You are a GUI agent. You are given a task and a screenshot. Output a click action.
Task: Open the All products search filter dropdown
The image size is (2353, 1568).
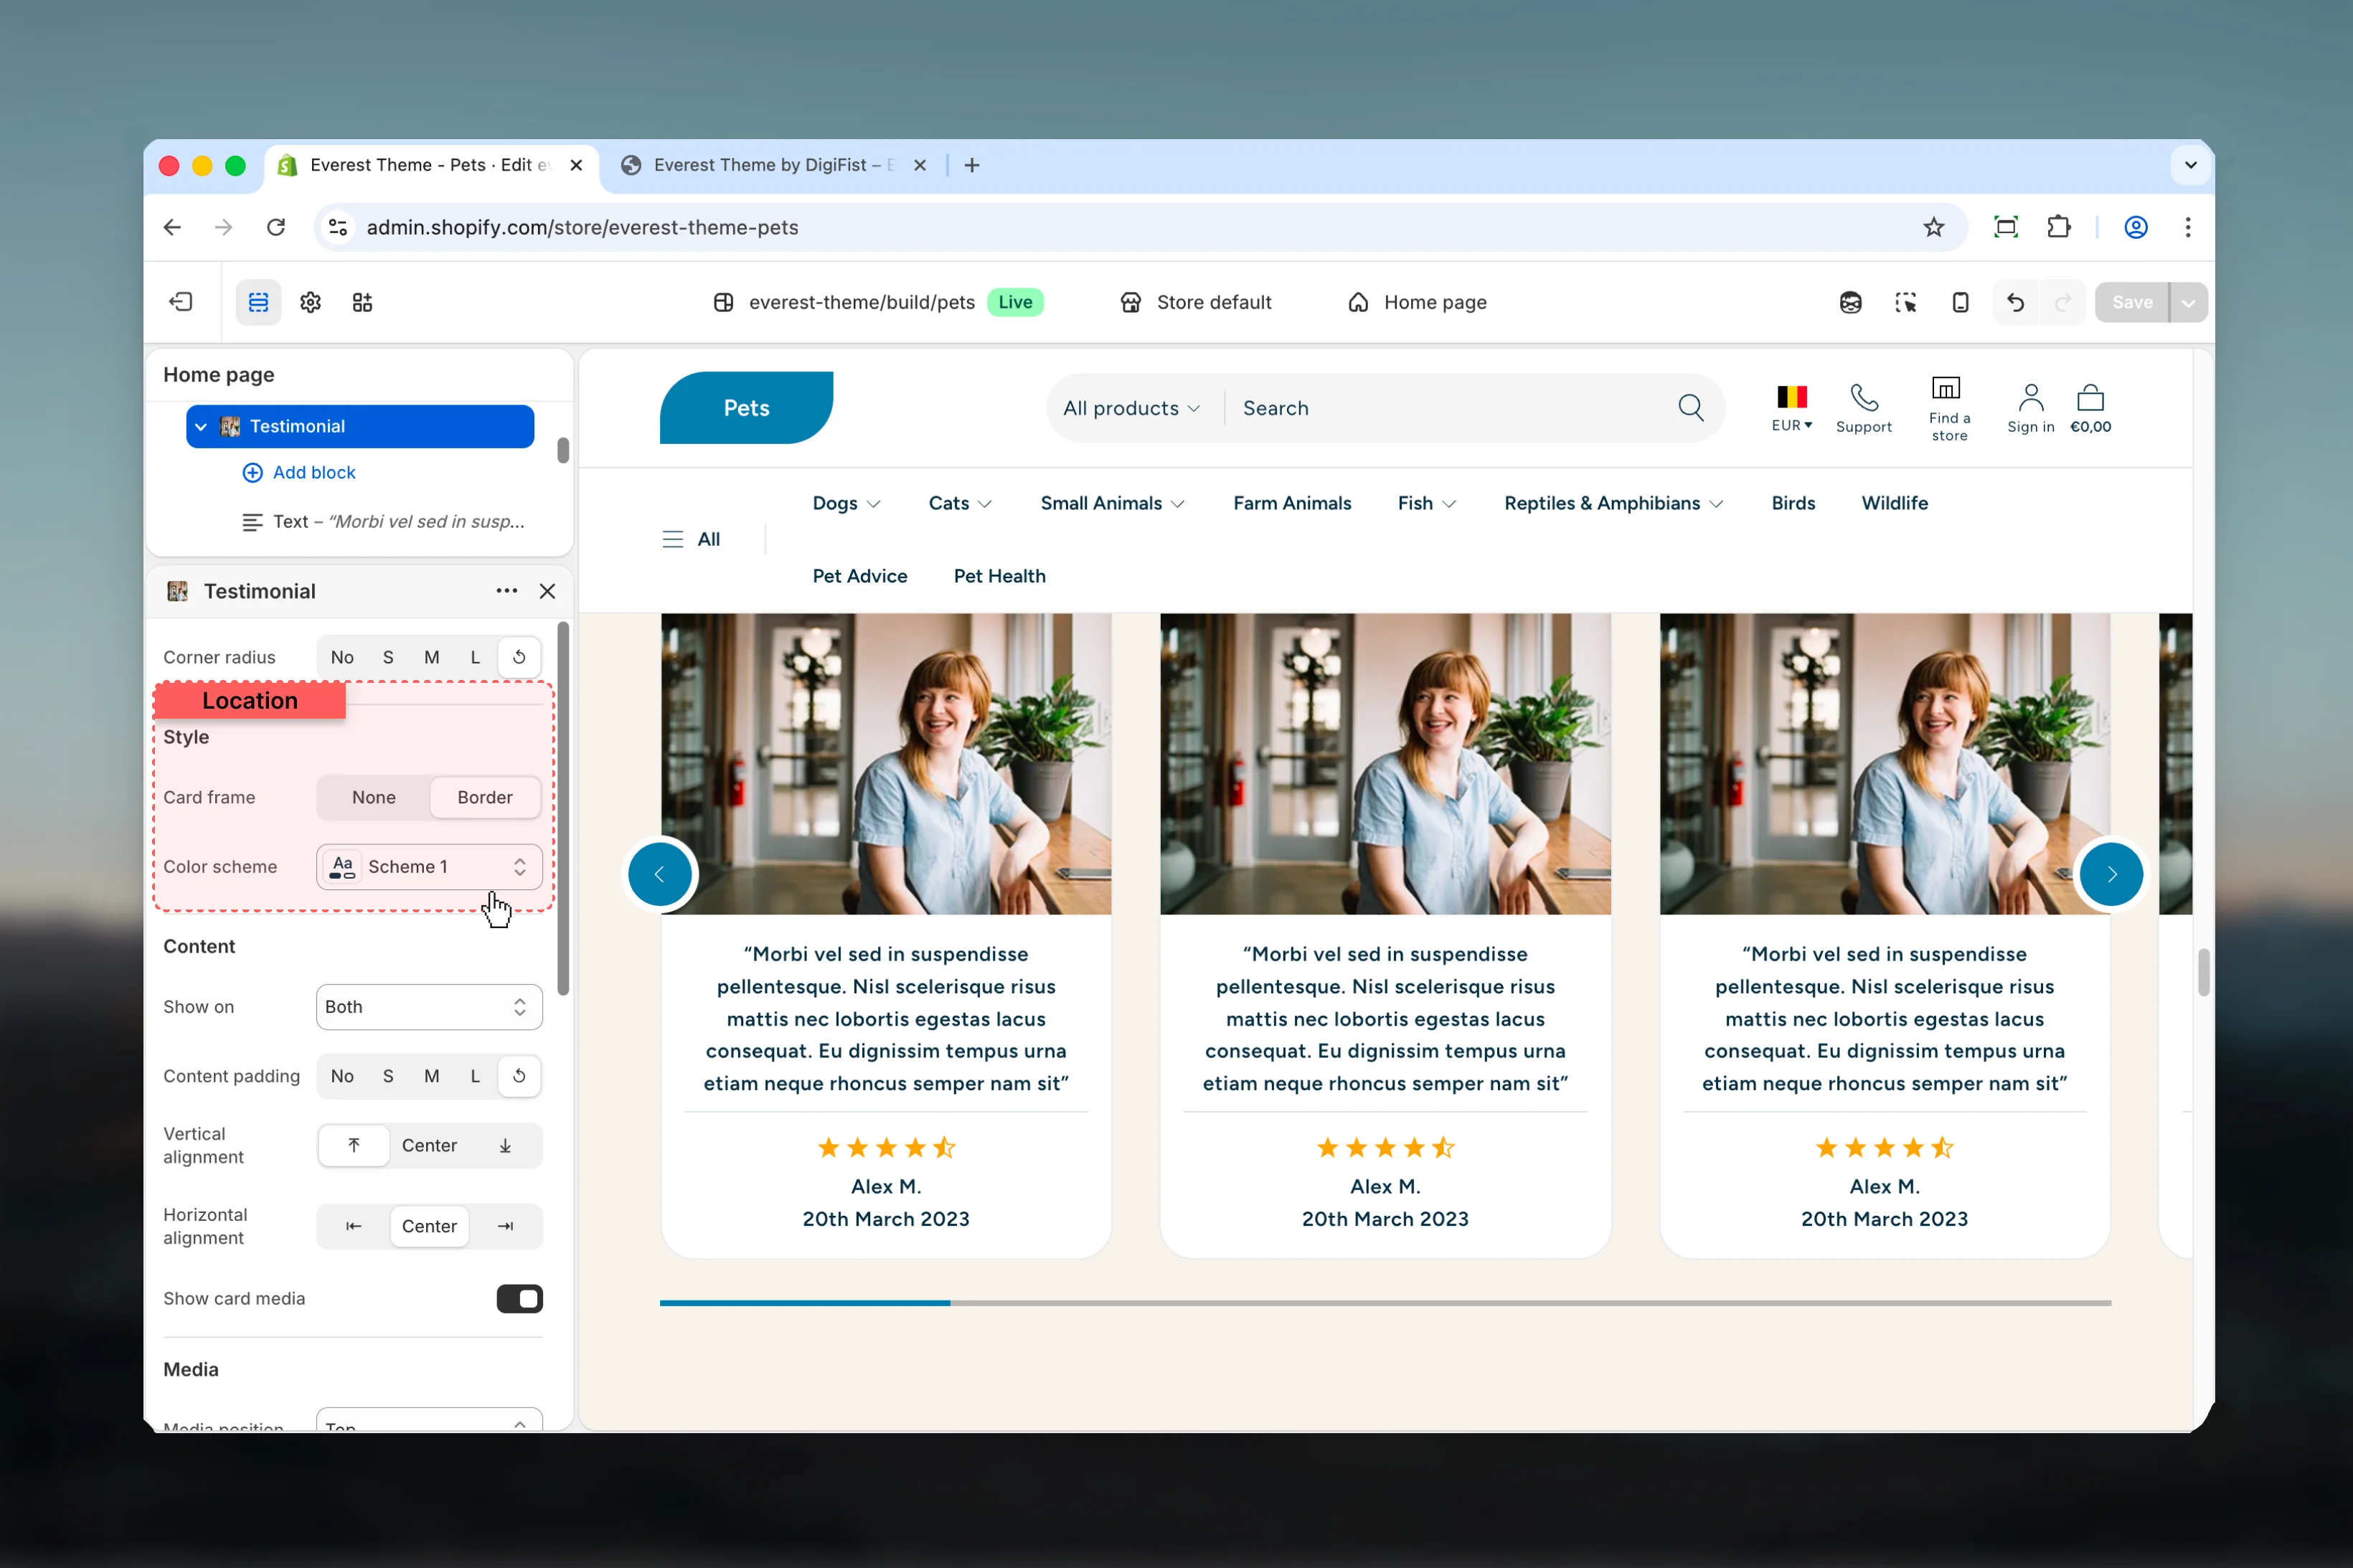click(1131, 408)
